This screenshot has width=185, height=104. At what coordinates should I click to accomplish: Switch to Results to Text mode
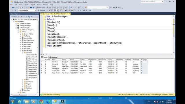[x=69, y=10]
